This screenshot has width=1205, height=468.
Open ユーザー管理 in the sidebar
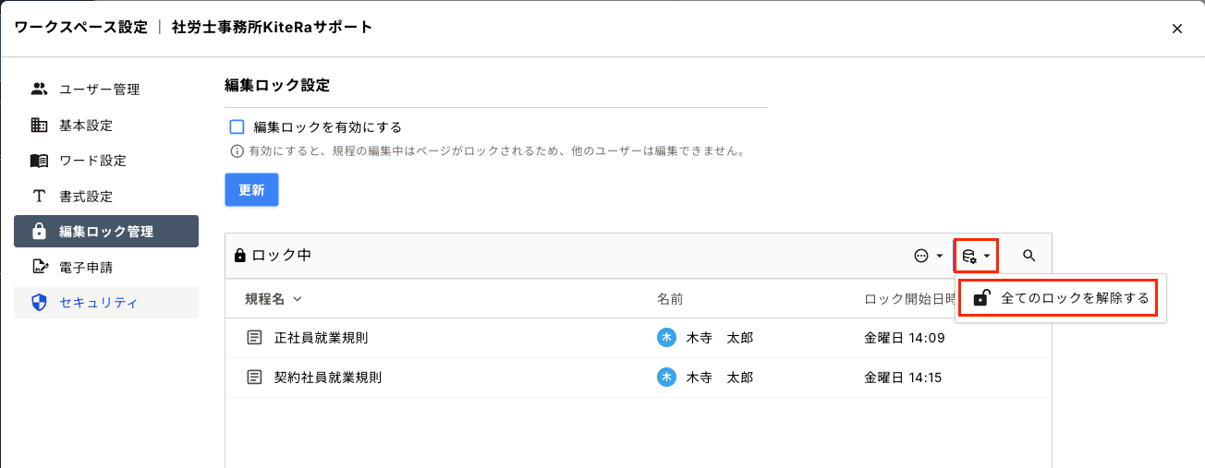[x=99, y=90]
